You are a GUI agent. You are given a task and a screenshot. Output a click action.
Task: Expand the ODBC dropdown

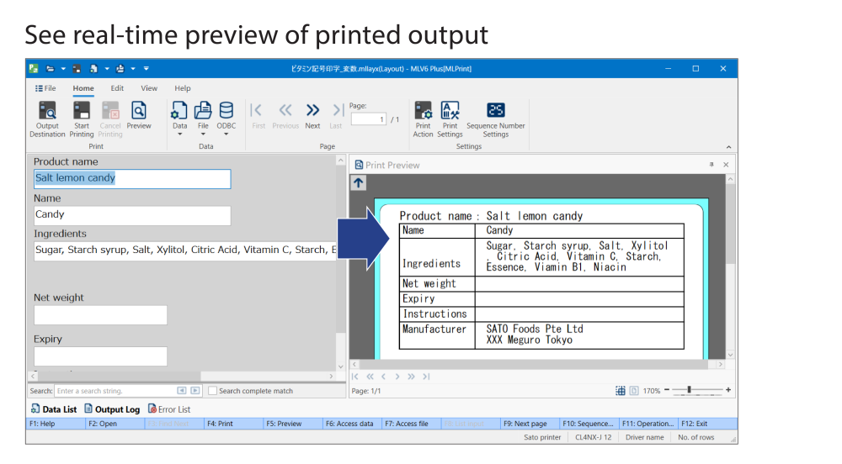(226, 134)
